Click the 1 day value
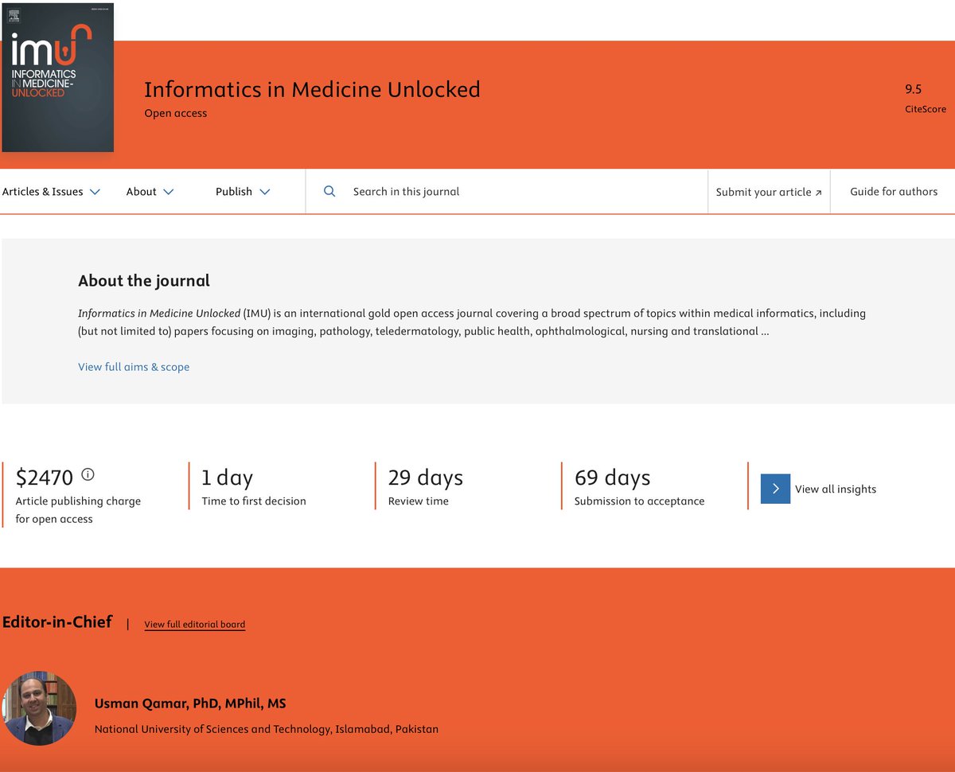The width and height of the screenshot is (955, 772). [x=227, y=478]
